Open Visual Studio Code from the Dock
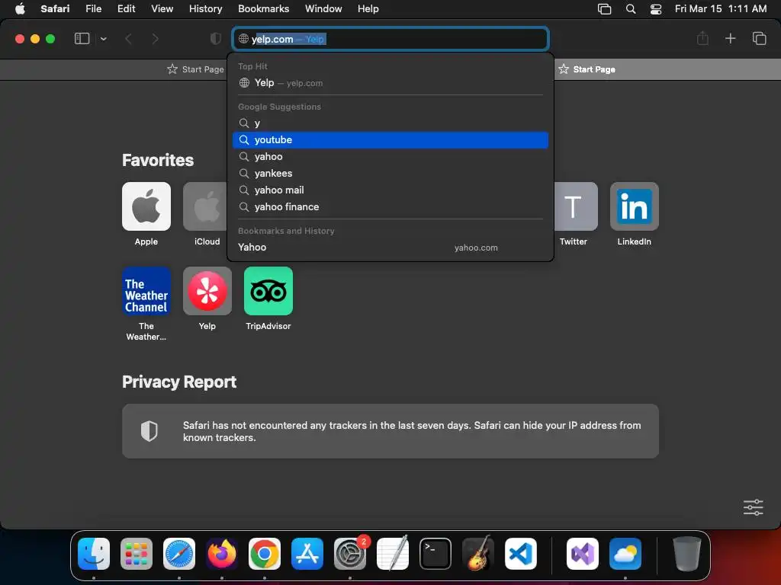781x585 pixels. (x=520, y=554)
